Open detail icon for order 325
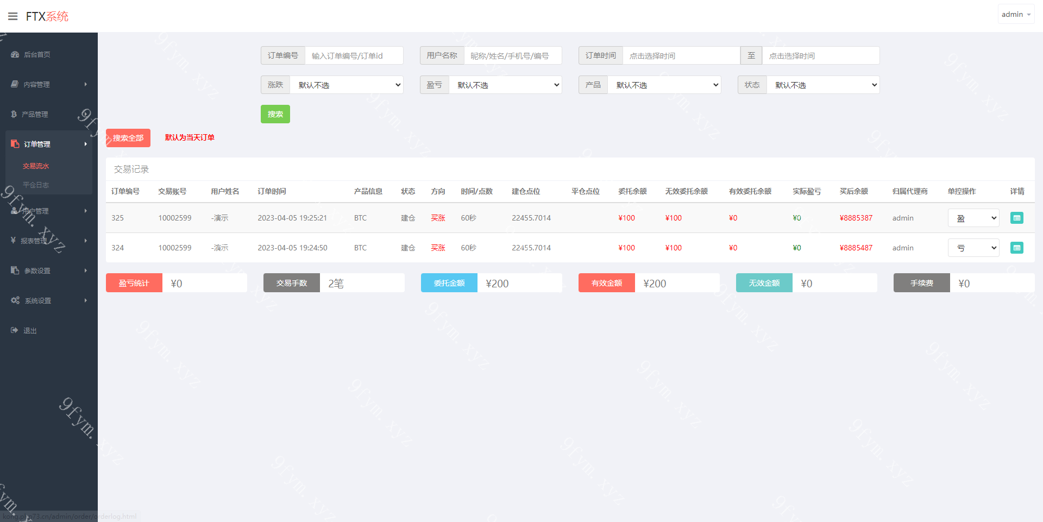The height and width of the screenshot is (522, 1043). [1016, 218]
